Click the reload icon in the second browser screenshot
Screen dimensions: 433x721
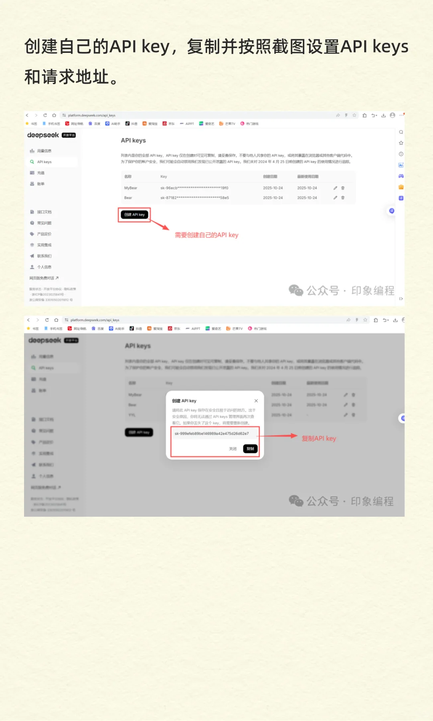click(47, 320)
